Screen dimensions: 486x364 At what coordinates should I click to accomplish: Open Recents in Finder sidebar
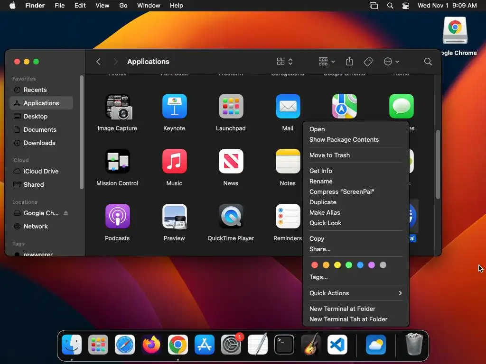pos(41,90)
